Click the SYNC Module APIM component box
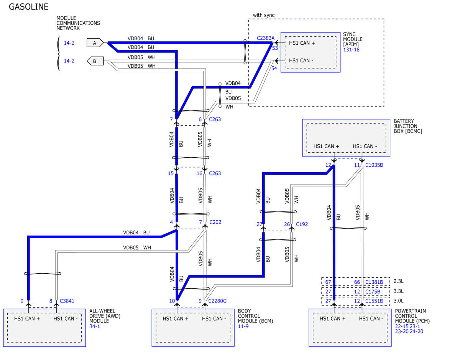Image resolution: width=460 pixels, height=355 pixels. tap(310, 52)
